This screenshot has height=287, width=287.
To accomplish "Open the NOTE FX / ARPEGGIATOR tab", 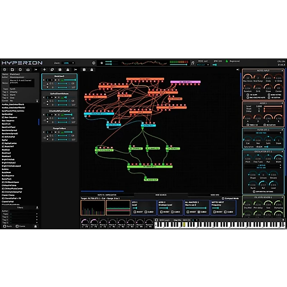I will pos(106,194).
